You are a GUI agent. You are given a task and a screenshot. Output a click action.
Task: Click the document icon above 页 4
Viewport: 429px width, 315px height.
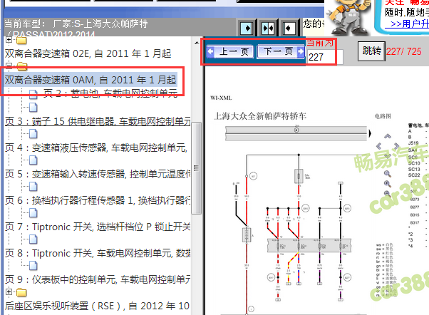point(33,134)
